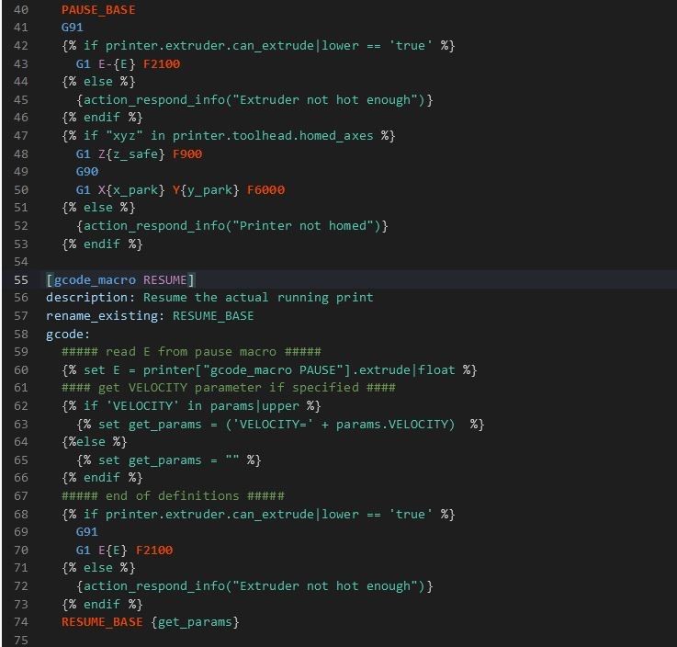The width and height of the screenshot is (677, 647).
Task: Click 'RESUME_BASE {get_params}' on line 74
Action: tap(151, 622)
